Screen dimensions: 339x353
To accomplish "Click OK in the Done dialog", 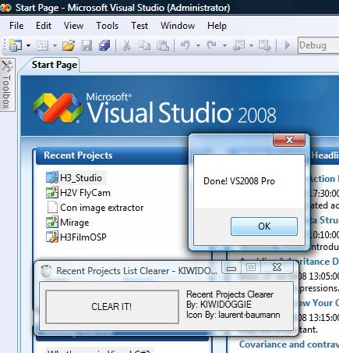I will coord(264,226).
